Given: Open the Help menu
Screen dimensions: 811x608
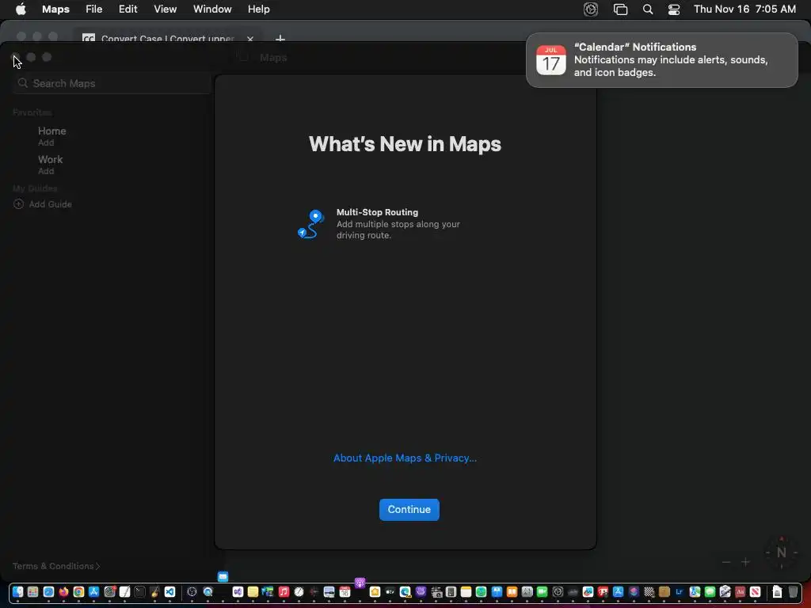Looking at the screenshot, I should coord(259,9).
